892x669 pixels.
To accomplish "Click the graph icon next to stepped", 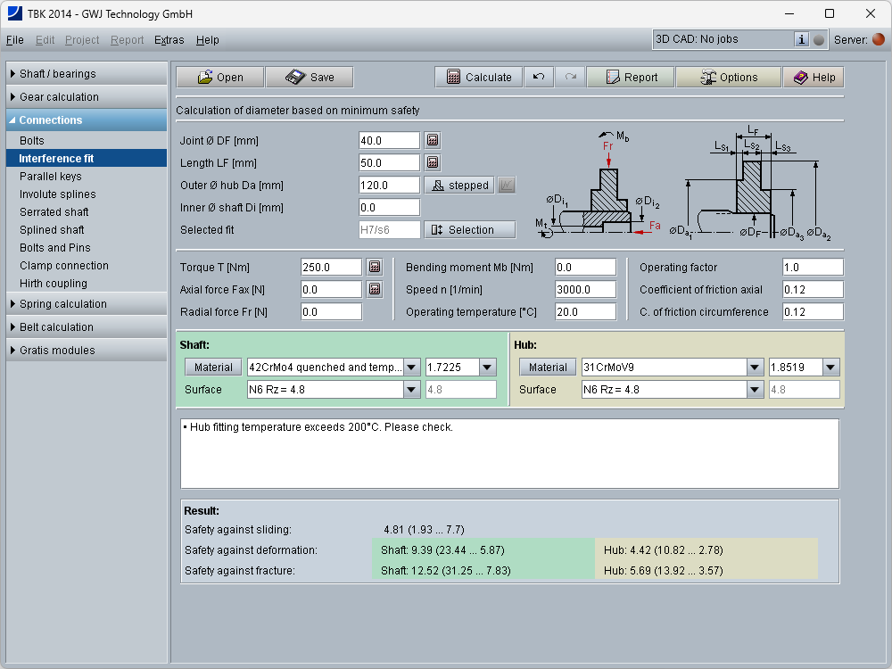I will [x=506, y=186].
